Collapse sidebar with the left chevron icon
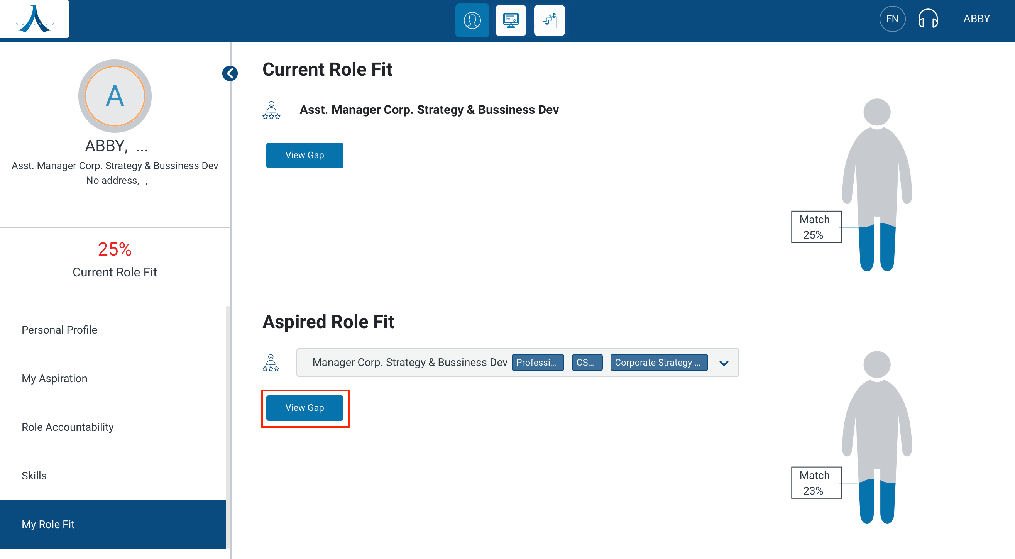The image size is (1015, 559). (x=230, y=73)
